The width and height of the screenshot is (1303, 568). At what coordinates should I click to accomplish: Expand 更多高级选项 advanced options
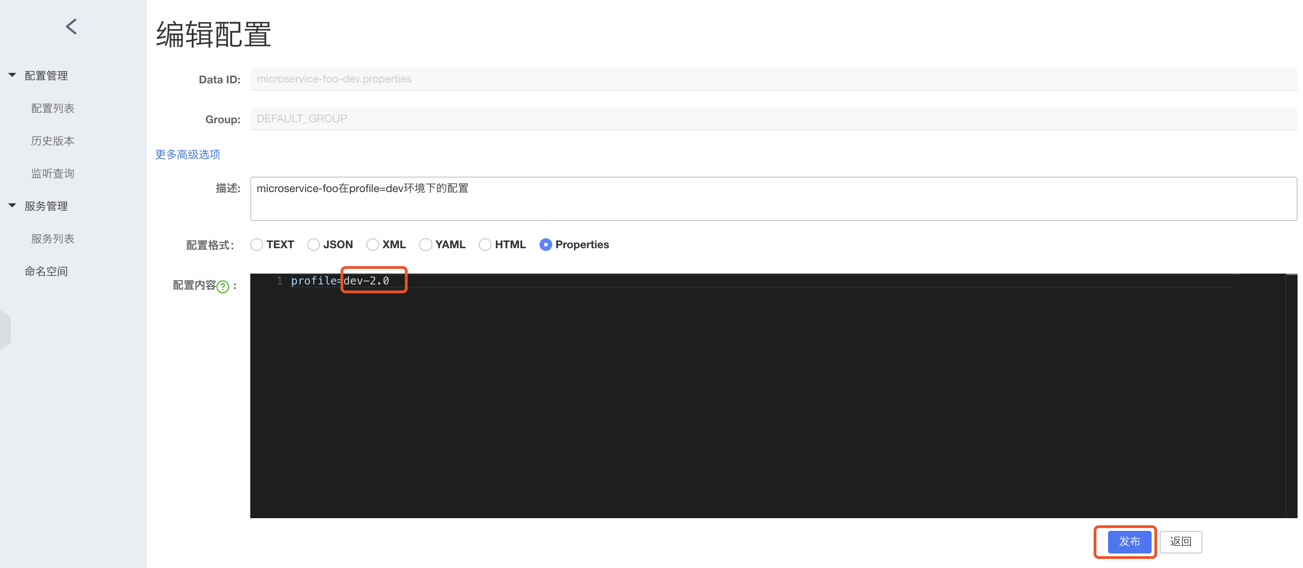tap(187, 154)
